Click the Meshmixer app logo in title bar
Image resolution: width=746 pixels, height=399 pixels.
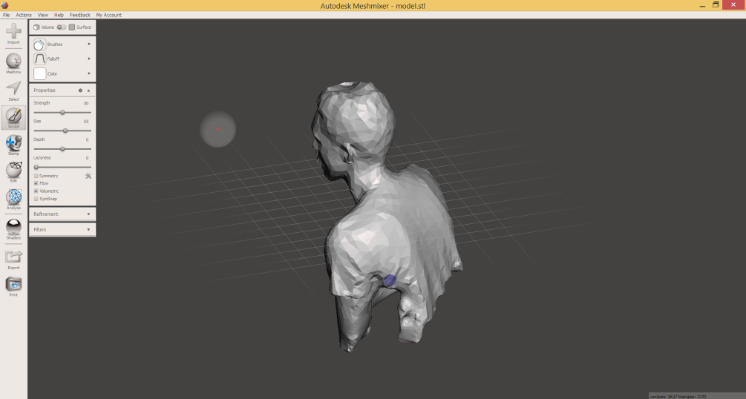[x=4, y=5]
